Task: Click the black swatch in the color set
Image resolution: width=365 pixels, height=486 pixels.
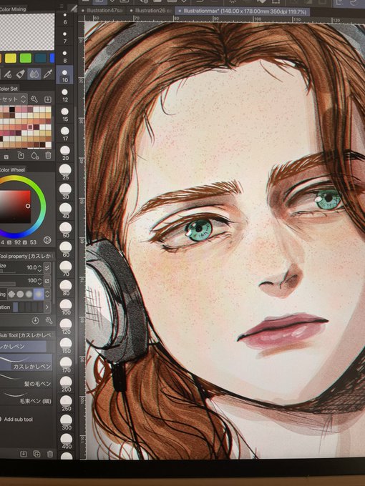Action: tap(11, 109)
